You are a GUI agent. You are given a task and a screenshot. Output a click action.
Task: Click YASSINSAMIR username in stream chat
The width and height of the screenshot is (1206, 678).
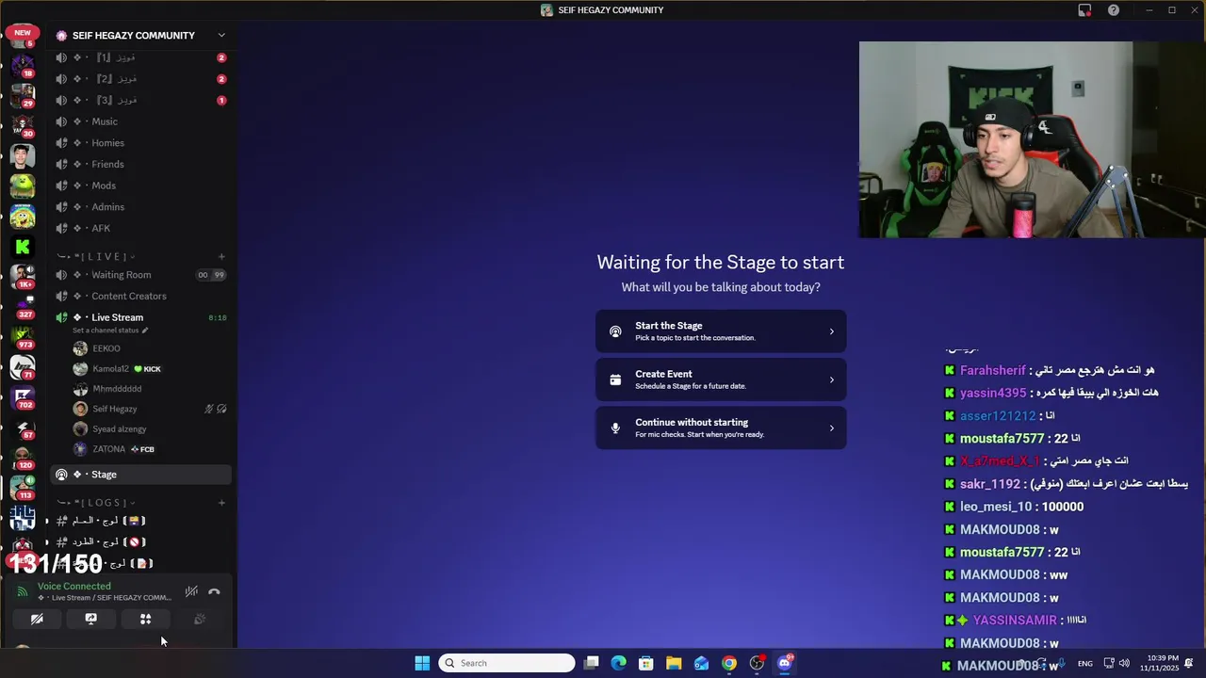pyautogui.click(x=1015, y=620)
